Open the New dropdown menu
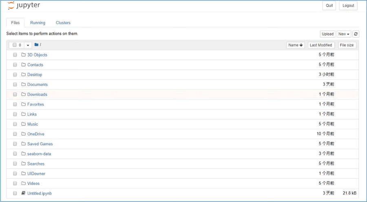The height and width of the screenshot is (202, 367). point(344,34)
